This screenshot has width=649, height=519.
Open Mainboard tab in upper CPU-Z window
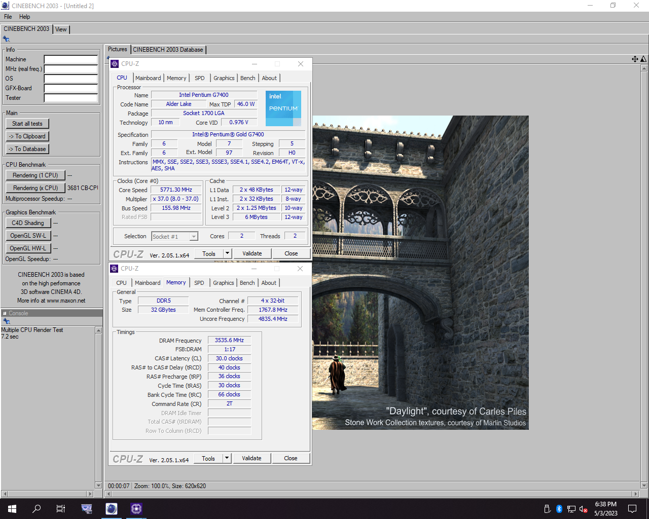(x=148, y=78)
